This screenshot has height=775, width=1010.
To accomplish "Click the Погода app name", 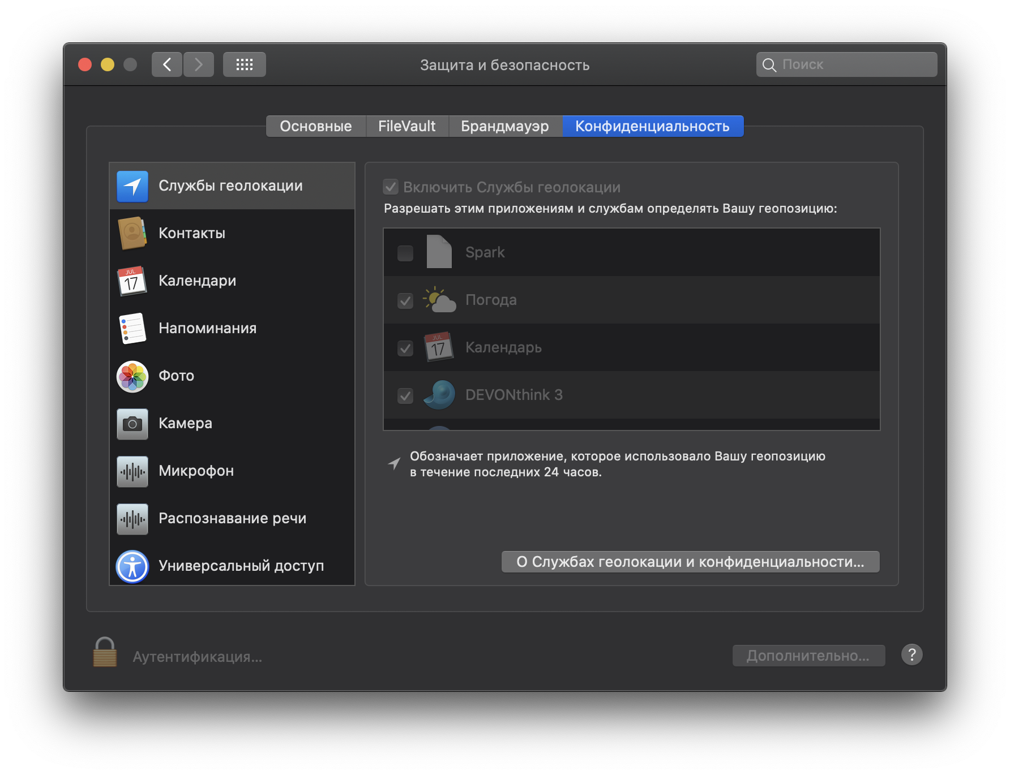I will [x=491, y=300].
